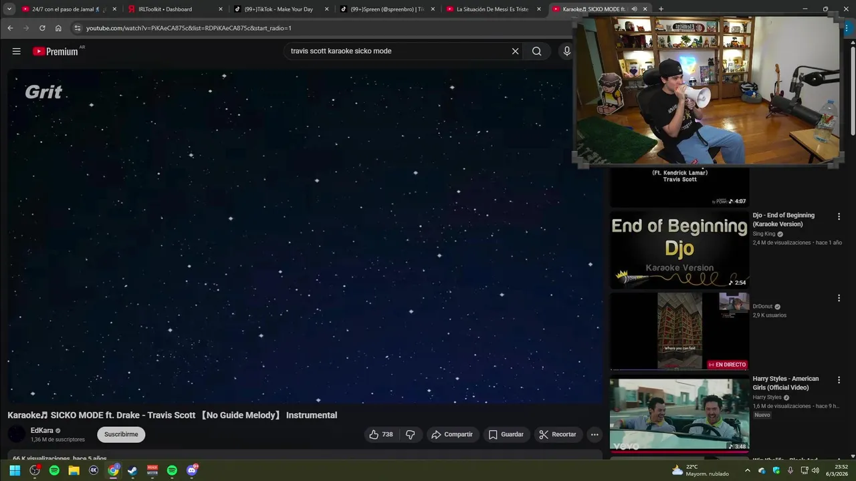The width and height of the screenshot is (856, 481).
Task: Open clock and date 23:52 panel
Action: point(837,470)
